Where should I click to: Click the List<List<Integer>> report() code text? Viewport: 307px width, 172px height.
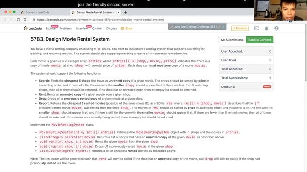pos(65,151)
